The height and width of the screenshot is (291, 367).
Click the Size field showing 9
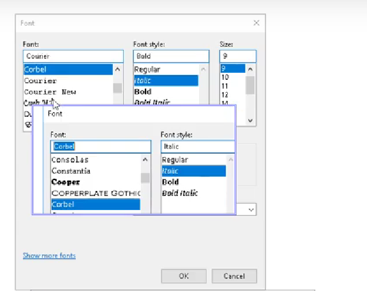pos(238,56)
